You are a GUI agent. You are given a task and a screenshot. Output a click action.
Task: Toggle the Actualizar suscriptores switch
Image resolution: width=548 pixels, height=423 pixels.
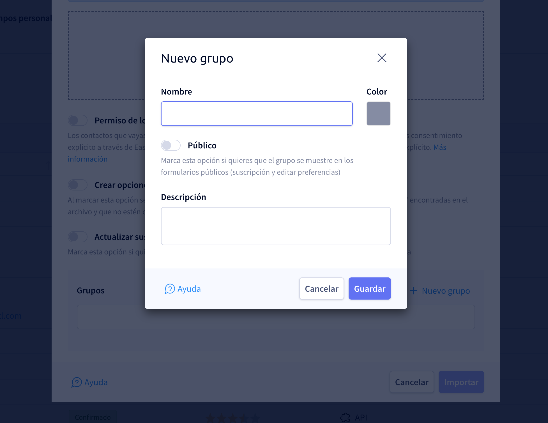tap(77, 237)
